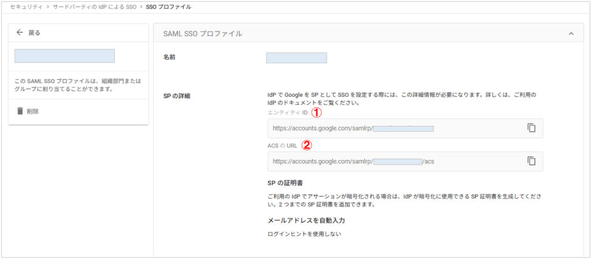Image resolution: width=591 pixels, height=259 pixels.
Task: Click the redacted value beside 名前
Action: pyautogui.click(x=296, y=58)
